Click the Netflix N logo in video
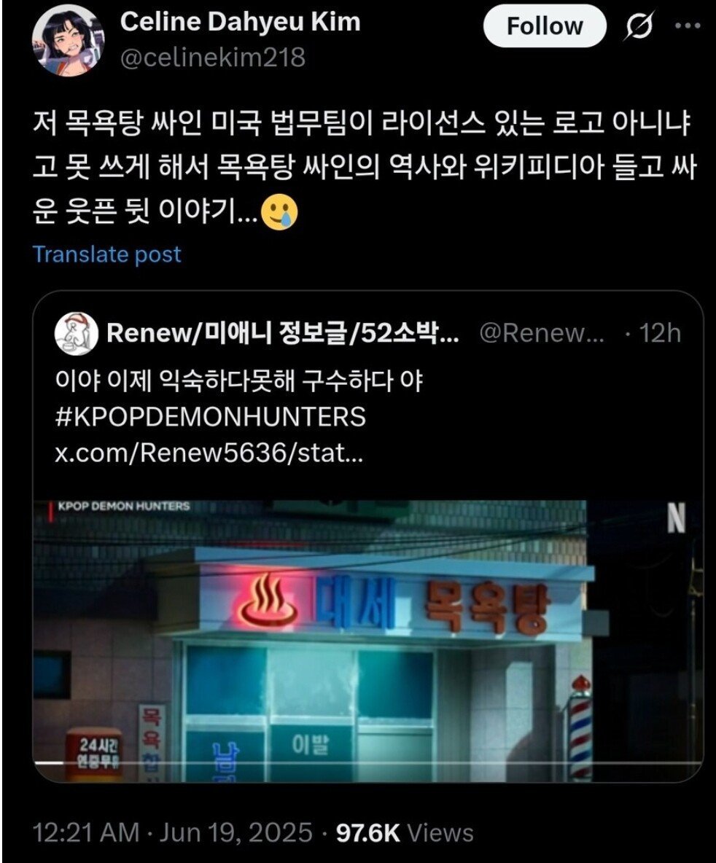 [677, 518]
